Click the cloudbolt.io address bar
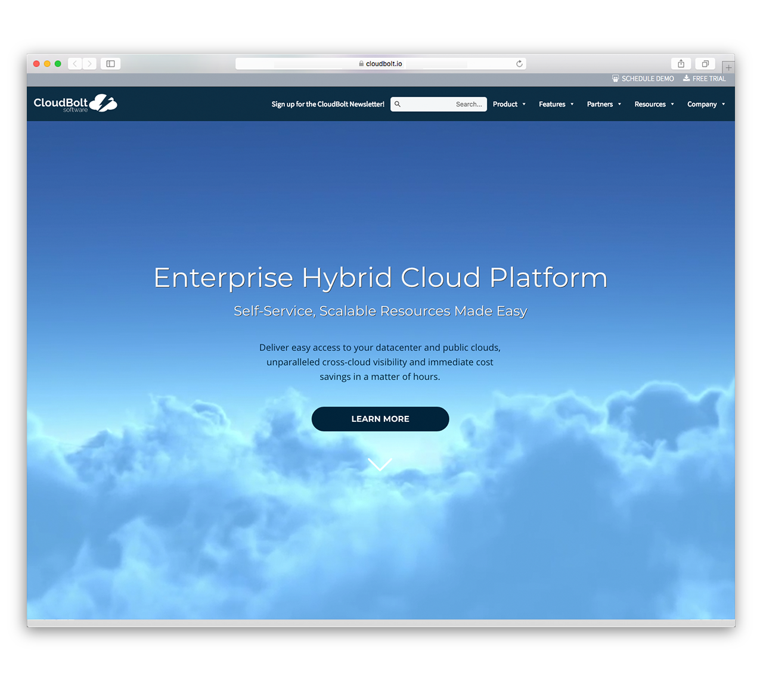This screenshot has width=760, height=688. (381, 64)
